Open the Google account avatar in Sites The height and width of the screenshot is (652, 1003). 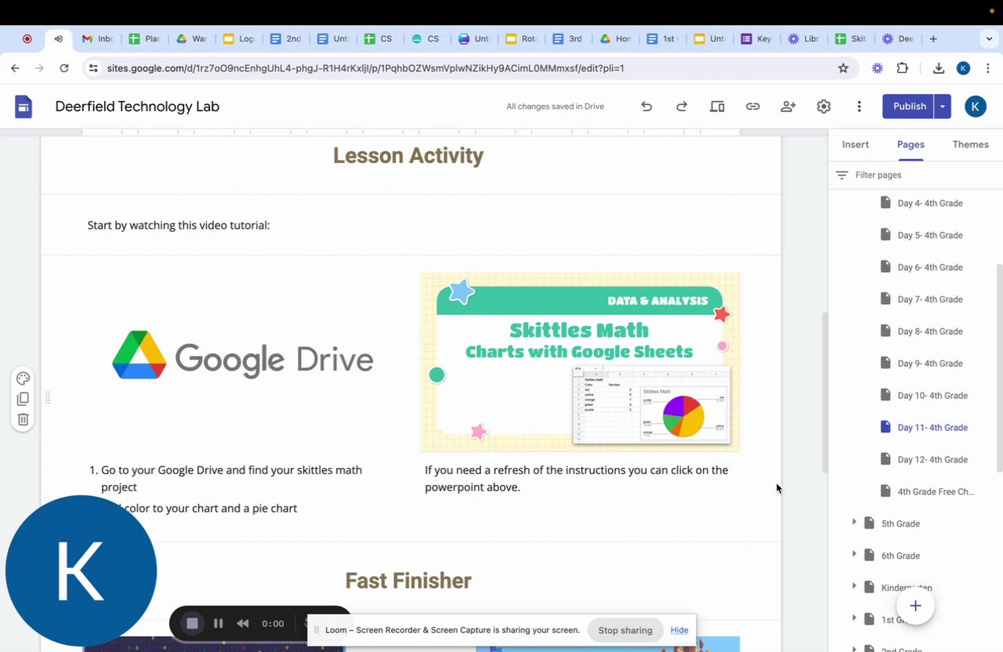coord(976,107)
